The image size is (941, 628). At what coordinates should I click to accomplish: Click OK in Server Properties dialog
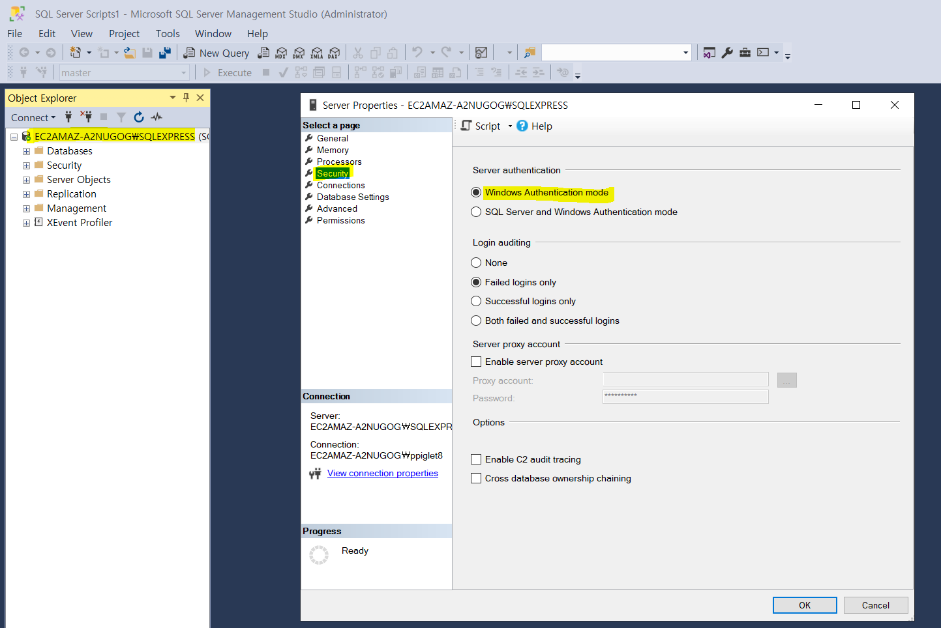(805, 605)
